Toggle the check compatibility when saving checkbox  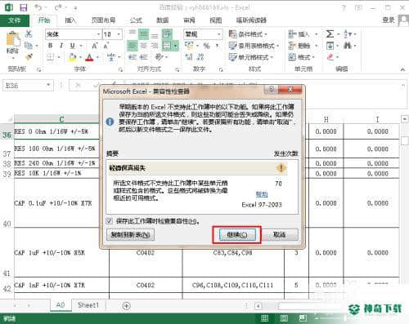[x=110, y=220]
